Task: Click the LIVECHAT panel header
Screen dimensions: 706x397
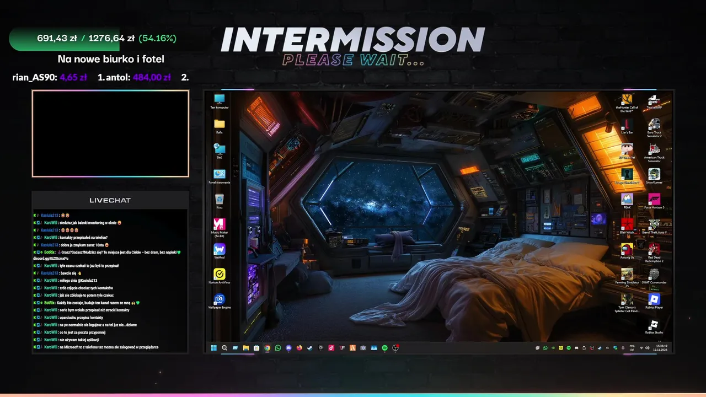Action: [x=110, y=200]
